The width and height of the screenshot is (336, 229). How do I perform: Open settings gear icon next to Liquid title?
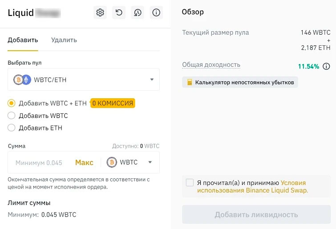(100, 13)
